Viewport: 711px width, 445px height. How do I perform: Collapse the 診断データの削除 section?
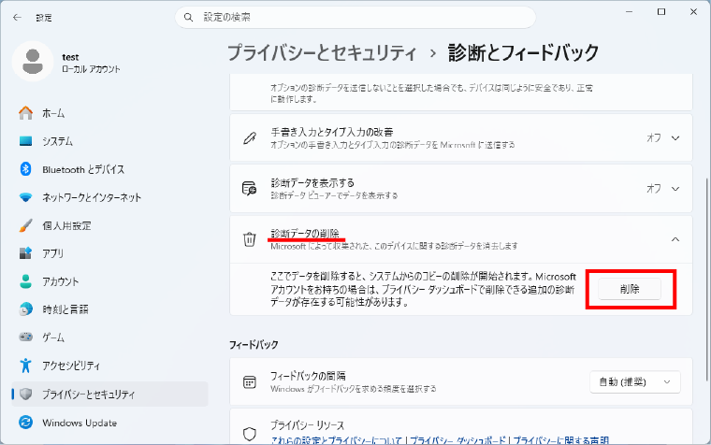675,239
